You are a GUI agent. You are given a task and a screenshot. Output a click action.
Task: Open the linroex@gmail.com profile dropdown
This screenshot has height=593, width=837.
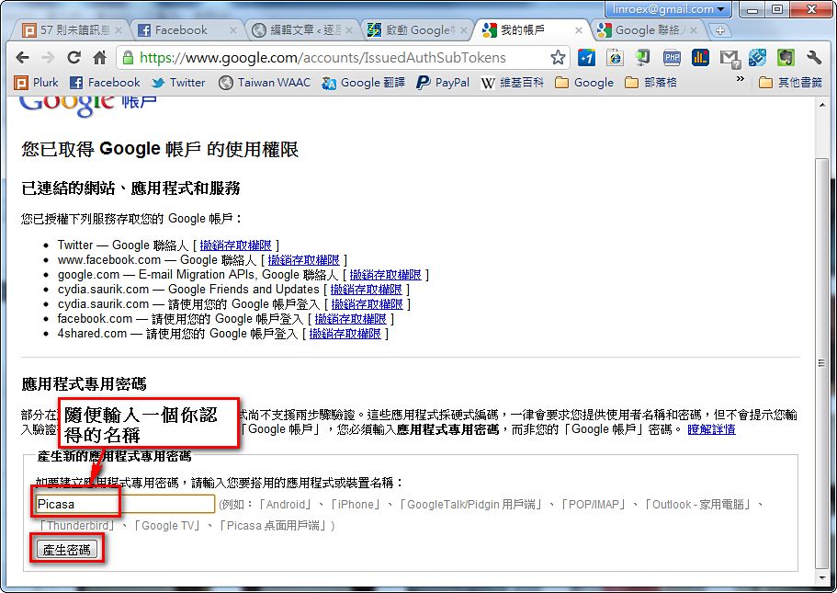(x=667, y=9)
